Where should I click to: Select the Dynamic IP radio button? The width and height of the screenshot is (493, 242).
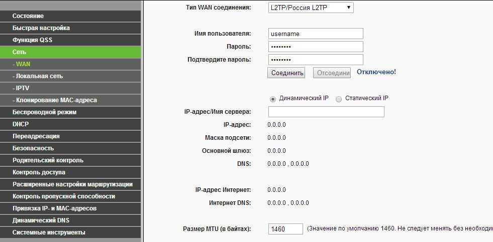[x=273, y=99]
